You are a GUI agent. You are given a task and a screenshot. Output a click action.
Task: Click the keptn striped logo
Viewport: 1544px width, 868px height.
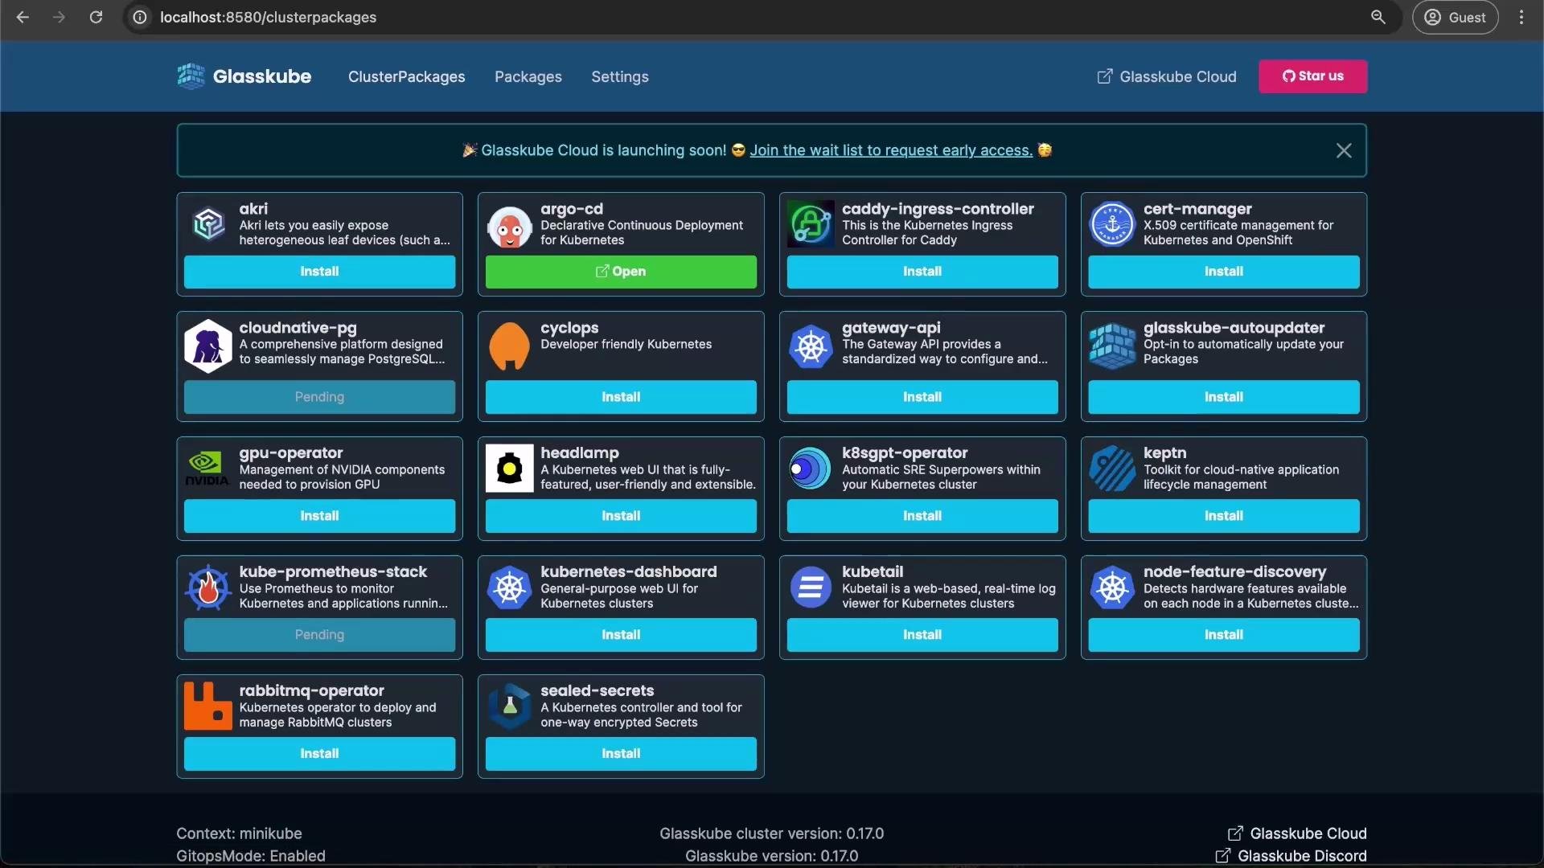[1112, 469]
